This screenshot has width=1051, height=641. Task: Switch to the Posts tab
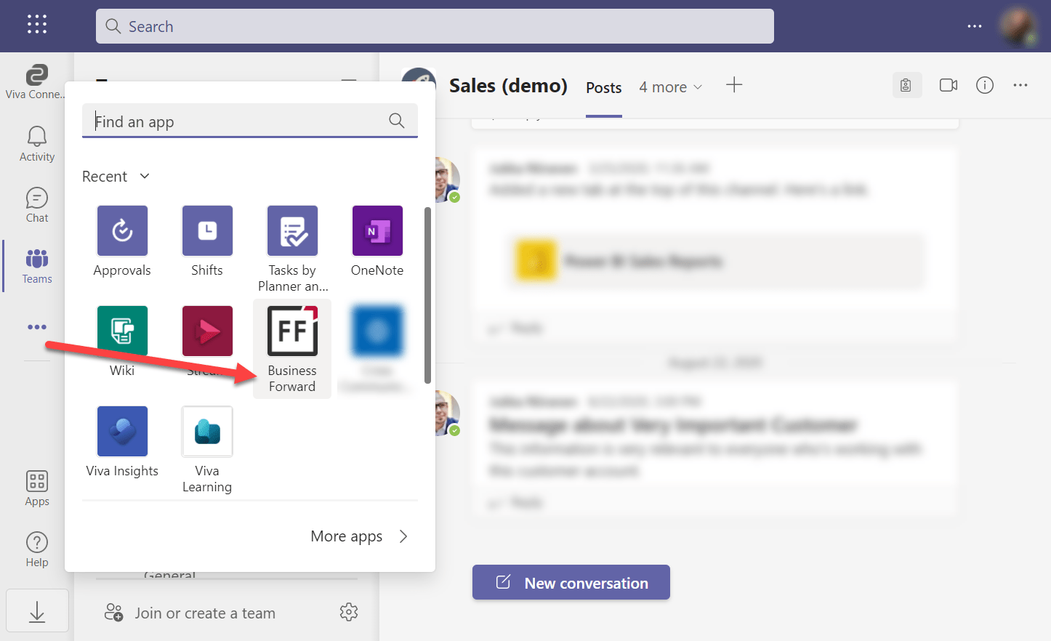coord(603,87)
